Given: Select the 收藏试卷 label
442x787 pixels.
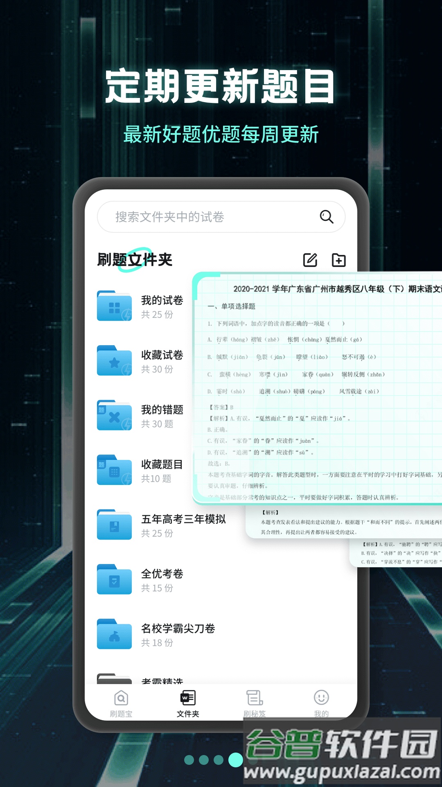Looking at the screenshot, I should pyautogui.click(x=162, y=355).
